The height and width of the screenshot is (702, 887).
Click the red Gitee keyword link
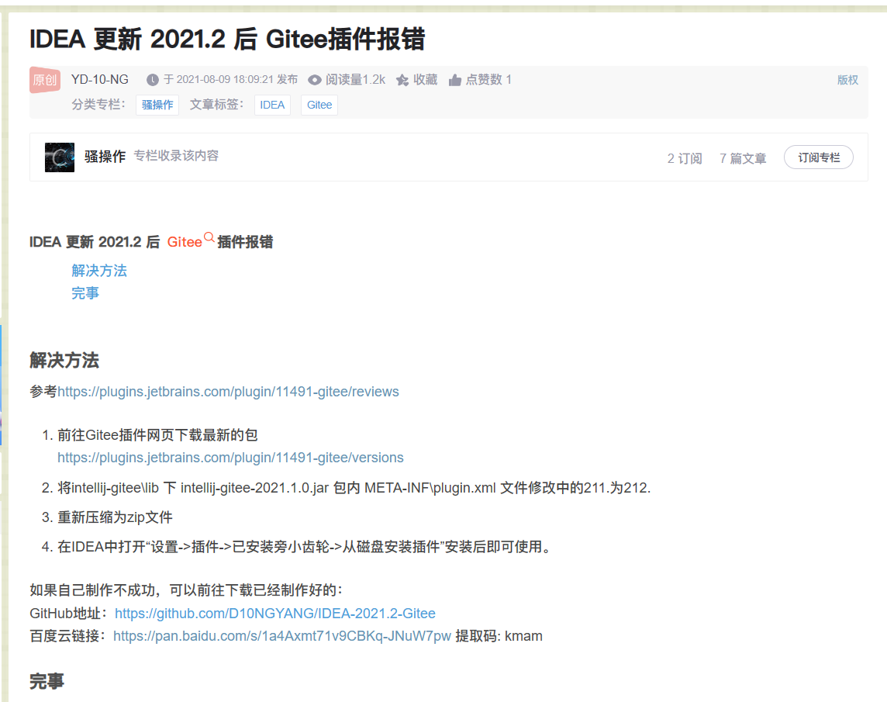pos(185,242)
